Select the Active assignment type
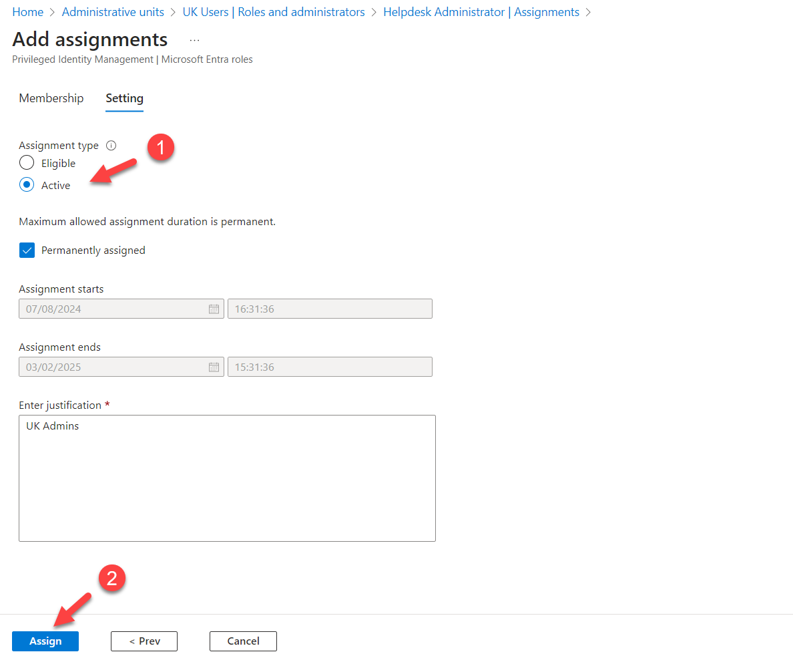Image resolution: width=793 pixels, height=658 pixels. [x=26, y=184]
